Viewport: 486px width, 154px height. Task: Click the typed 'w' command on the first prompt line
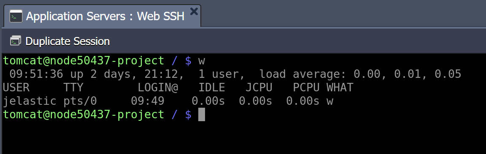[x=202, y=61]
